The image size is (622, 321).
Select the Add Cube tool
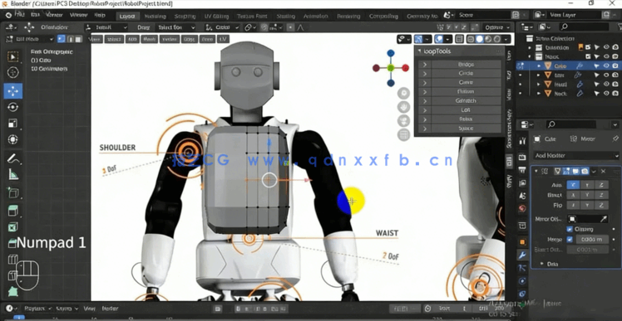coord(13,192)
